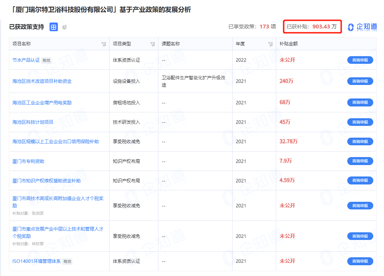The width and height of the screenshot is (384, 276).
Task: Click 咨询申报 for 张剑波 subsidy row
Action: click(360, 206)
